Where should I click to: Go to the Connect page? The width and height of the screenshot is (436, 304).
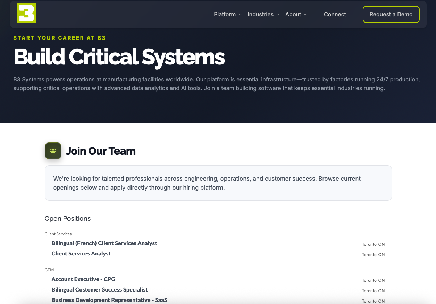click(335, 15)
